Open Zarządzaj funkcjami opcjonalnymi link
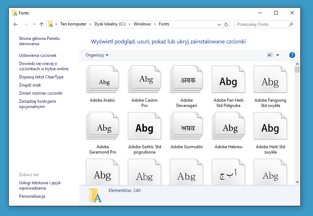This screenshot has width=313, height=216. (37, 104)
